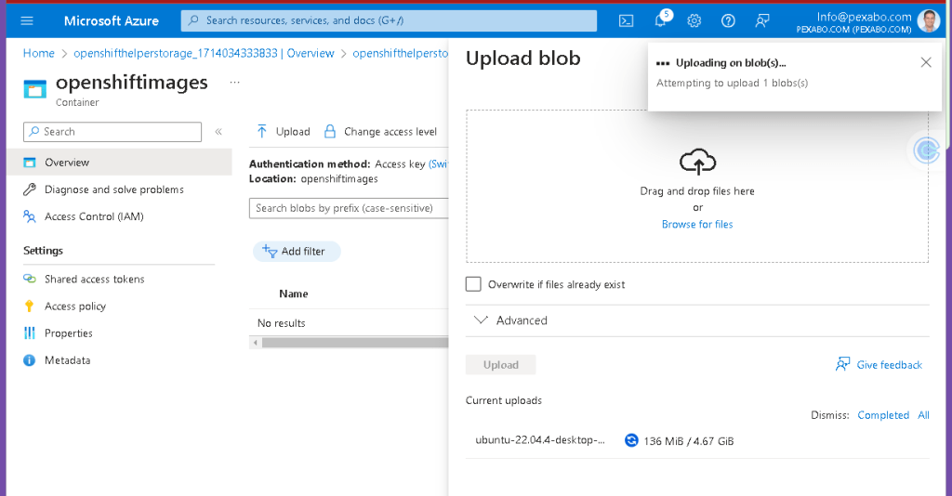Click the 136 MiB / 4.67 GiB progress text
The image size is (952, 496).
[x=689, y=441]
